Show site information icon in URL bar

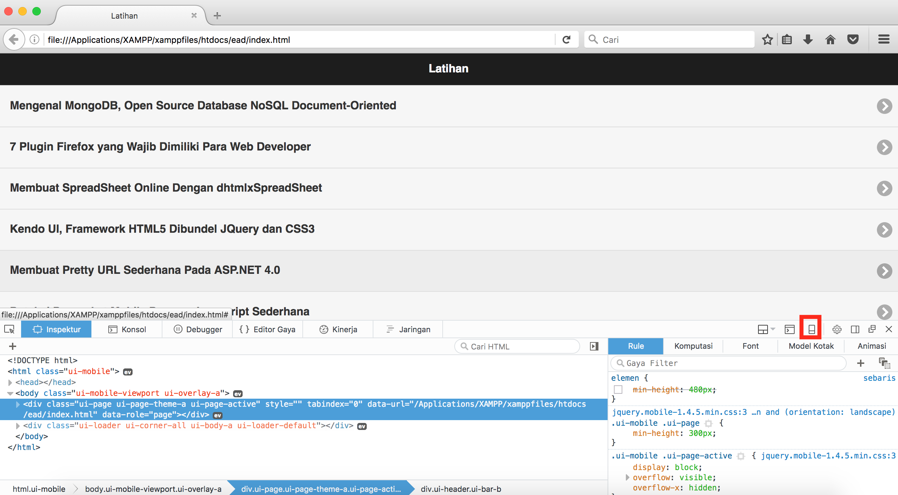point(34,39)
